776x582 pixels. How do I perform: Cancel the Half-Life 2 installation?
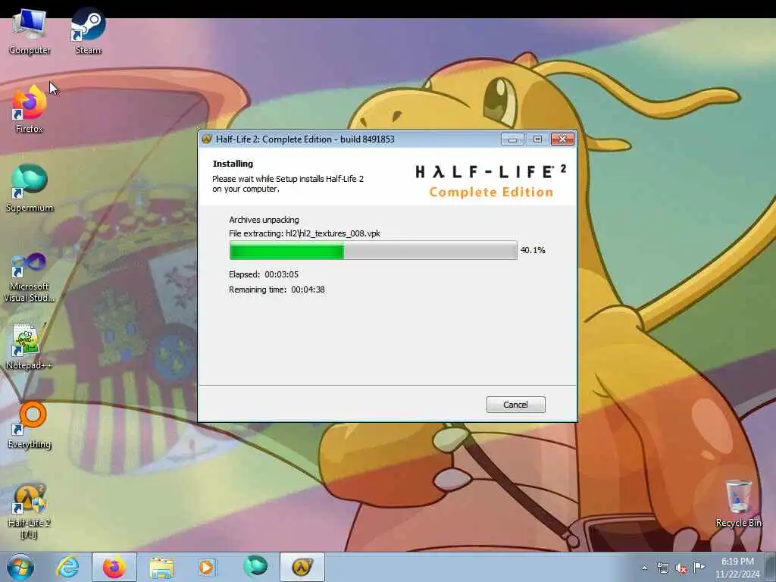coord(515,405)
